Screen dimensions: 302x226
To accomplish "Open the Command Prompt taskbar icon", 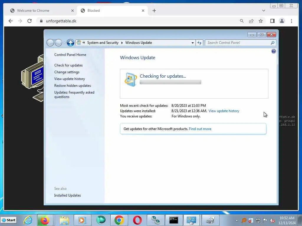I will coord(173,220).
